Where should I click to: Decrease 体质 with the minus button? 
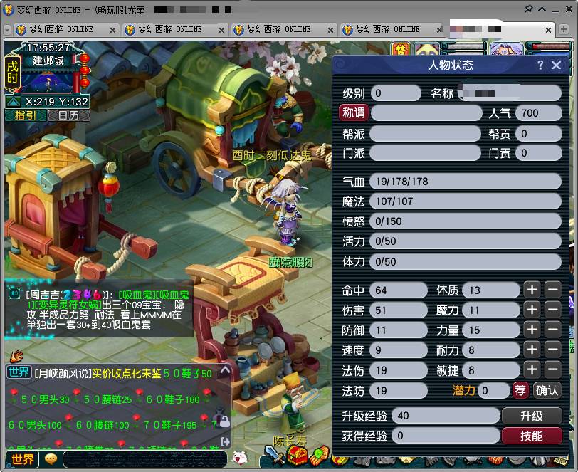point(553,290)
